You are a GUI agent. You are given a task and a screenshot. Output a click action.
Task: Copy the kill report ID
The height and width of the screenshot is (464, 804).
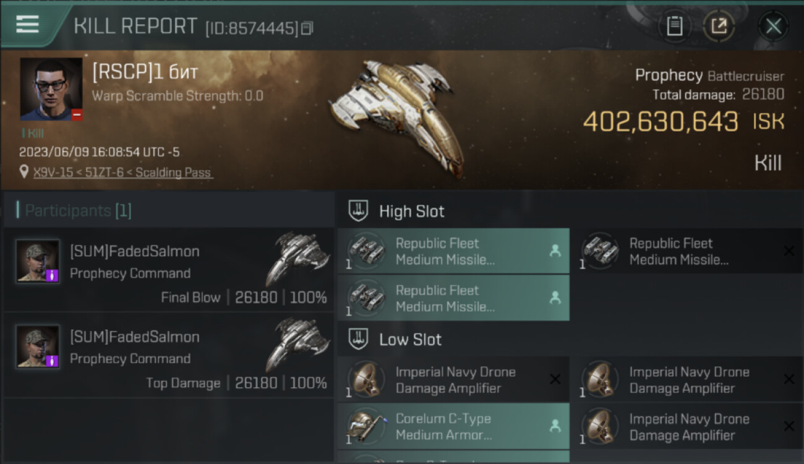pos(307,28)
